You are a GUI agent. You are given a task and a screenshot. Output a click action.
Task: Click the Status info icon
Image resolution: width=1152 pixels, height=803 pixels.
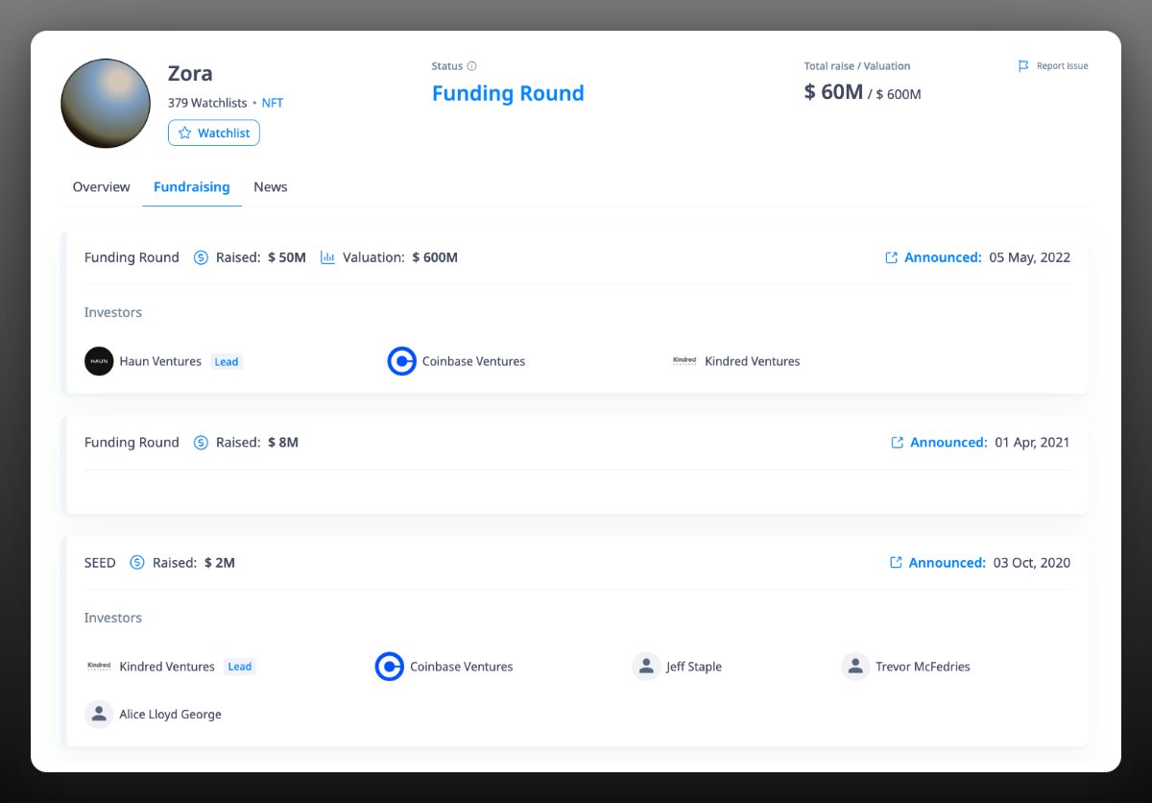tap(471, 66)
